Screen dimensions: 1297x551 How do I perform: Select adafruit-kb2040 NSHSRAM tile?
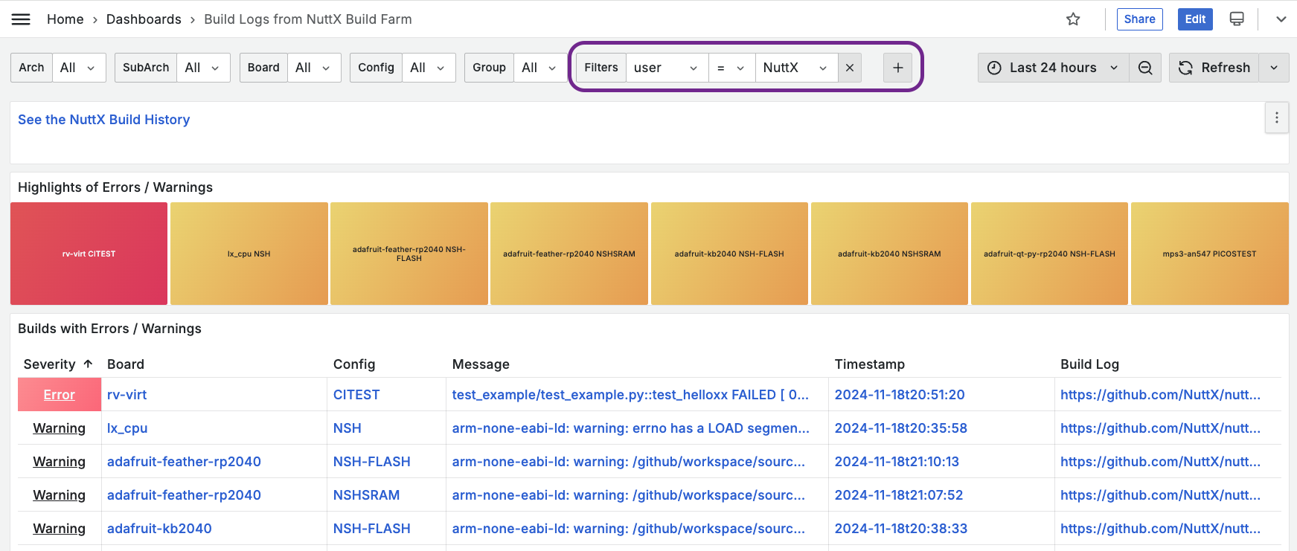889,254
